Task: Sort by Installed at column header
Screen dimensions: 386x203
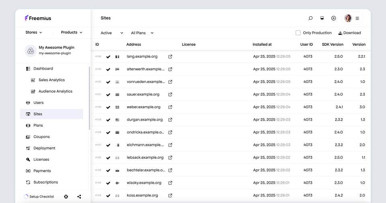Action: pos(262,44)
